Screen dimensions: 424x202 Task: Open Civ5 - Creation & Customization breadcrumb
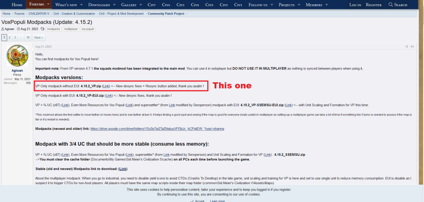(74, 14)
